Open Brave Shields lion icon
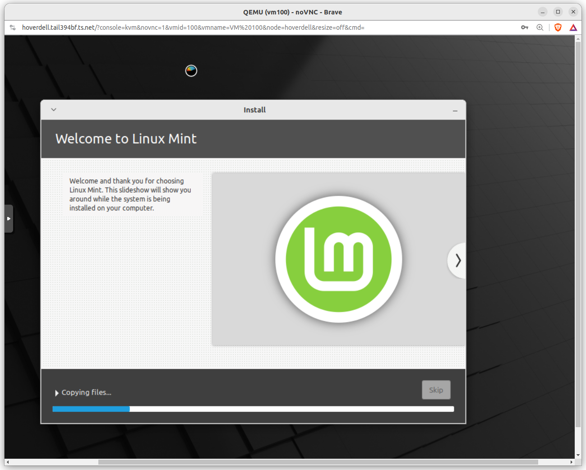 558,28
